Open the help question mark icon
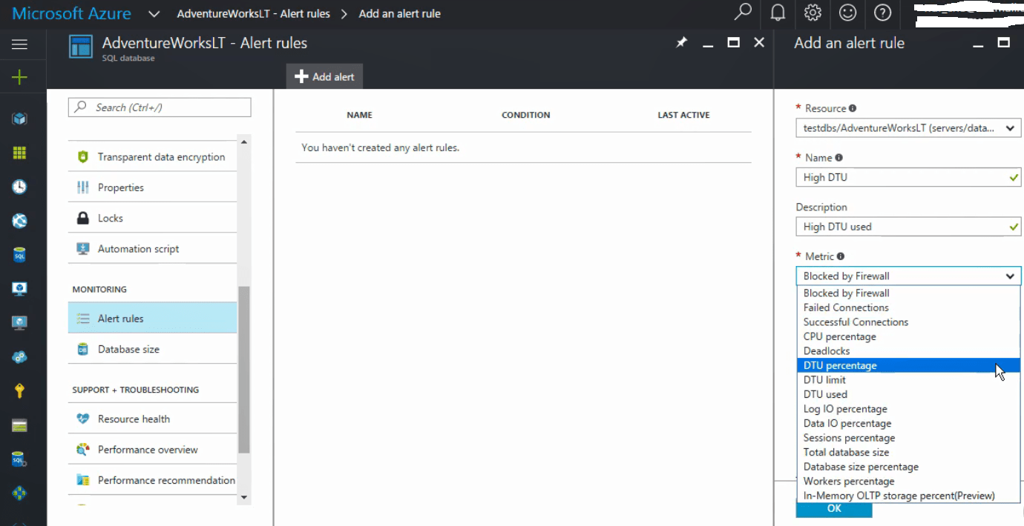Viewport: 1024px width, 526px height. 882,13
